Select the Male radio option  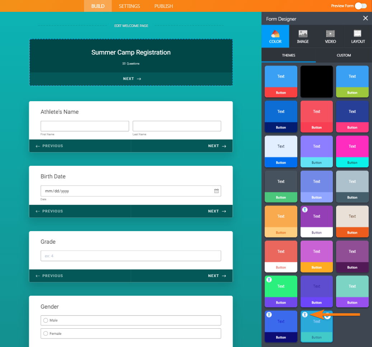click(x=46, y=320)
